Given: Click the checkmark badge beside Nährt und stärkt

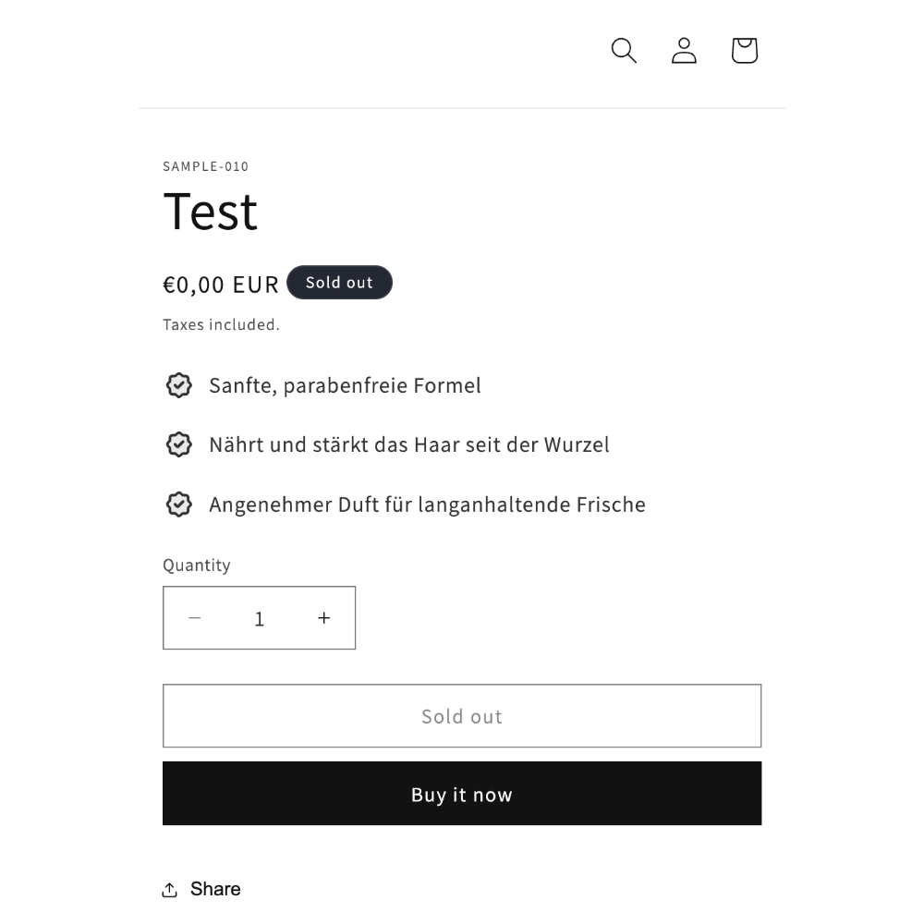Looking at the screenshot, I should tap(178, 444).
